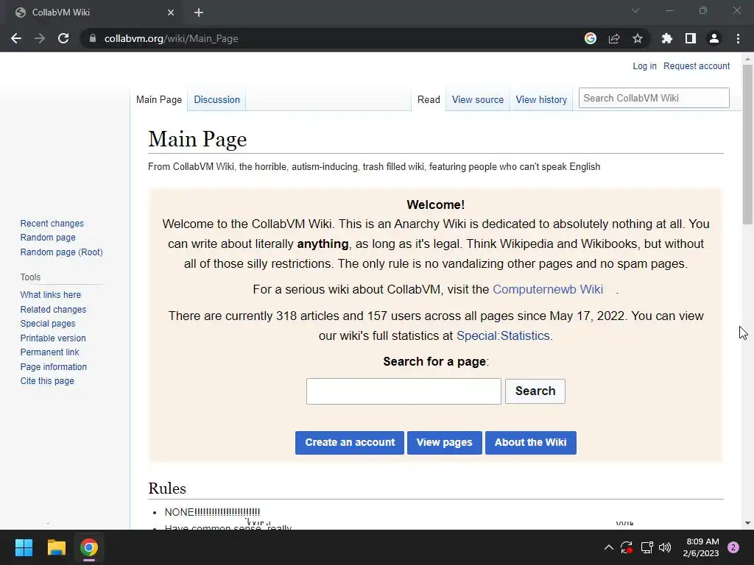Click the Rules section heading
754x565 pixels.
point(167,488)
